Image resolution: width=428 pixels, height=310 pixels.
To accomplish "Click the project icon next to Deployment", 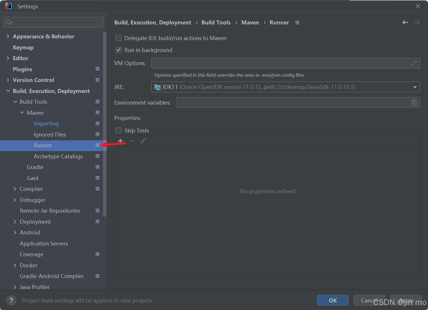I will coord(98,222).
